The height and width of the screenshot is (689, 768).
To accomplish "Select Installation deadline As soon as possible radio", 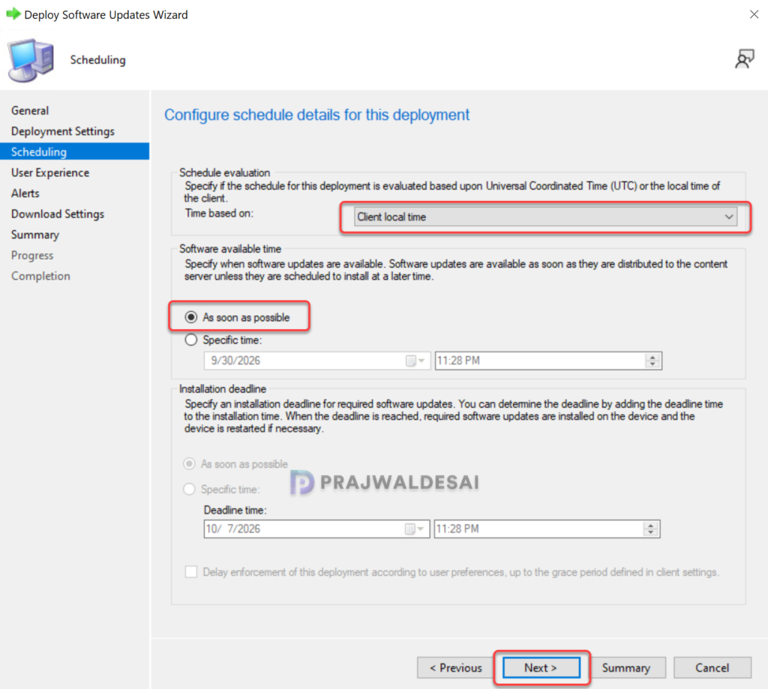I will coord(189,464).
